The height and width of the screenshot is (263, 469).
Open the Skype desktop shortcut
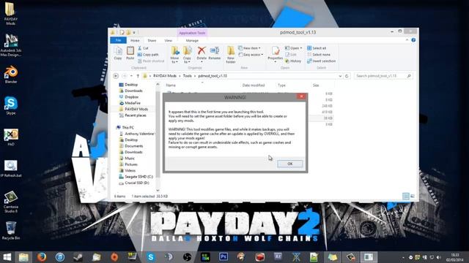[11, 105]
